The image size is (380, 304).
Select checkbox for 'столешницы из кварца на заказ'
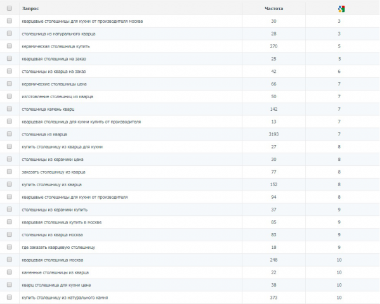pos(10,71)
